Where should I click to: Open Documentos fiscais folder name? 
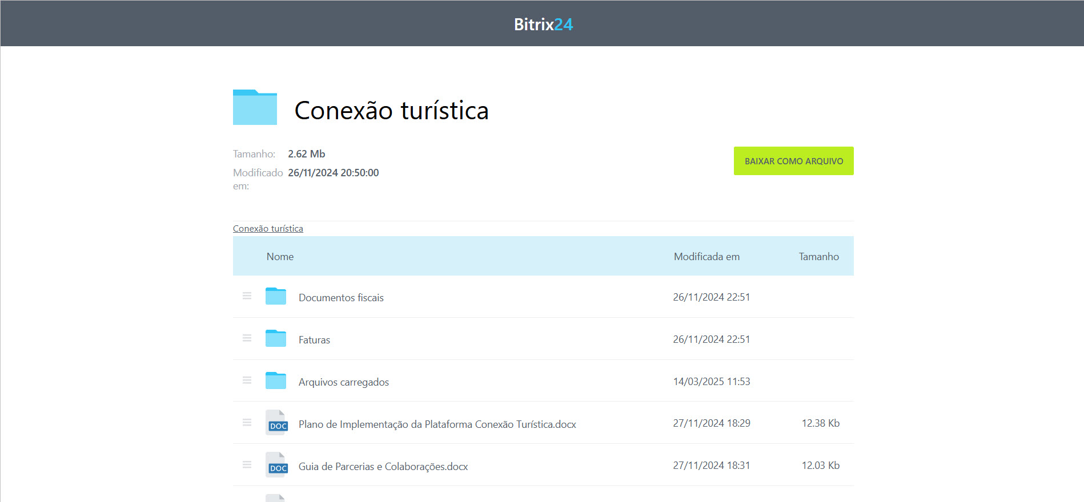341,298
